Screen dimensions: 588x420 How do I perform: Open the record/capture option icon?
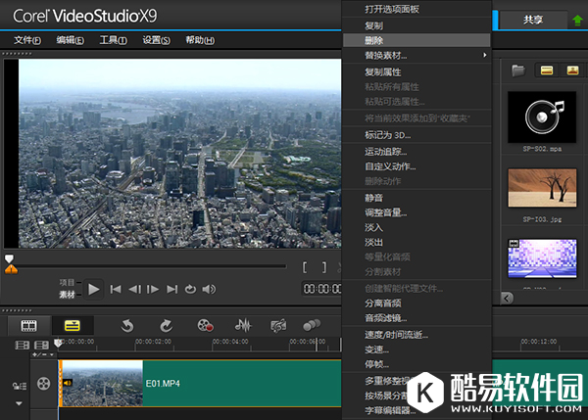[x=204, y=325]
